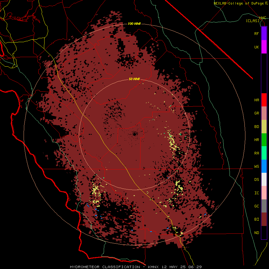This screenshot has height=269, width=269.
Task: Click the DS legend label
Action: [257, 180]
